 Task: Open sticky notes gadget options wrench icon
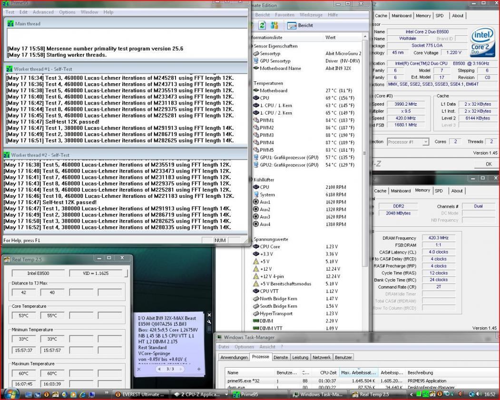click(209, 322)
